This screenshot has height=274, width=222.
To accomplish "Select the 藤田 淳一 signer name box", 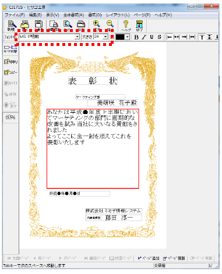I will pyautogui.click(x=122, y=218).
